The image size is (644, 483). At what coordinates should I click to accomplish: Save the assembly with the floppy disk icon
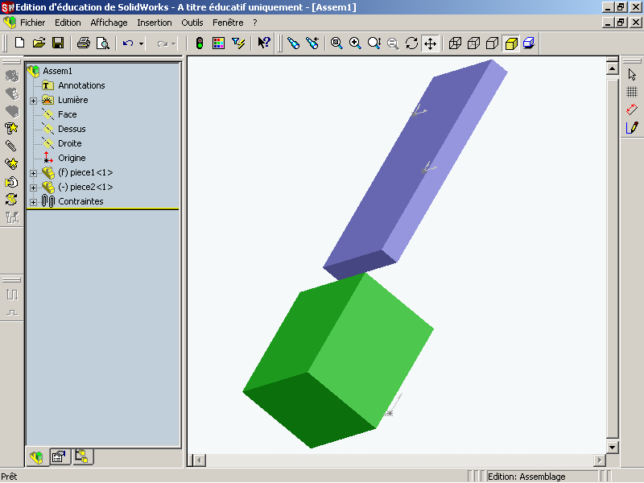pyautogui.click(x=58, y=43)
